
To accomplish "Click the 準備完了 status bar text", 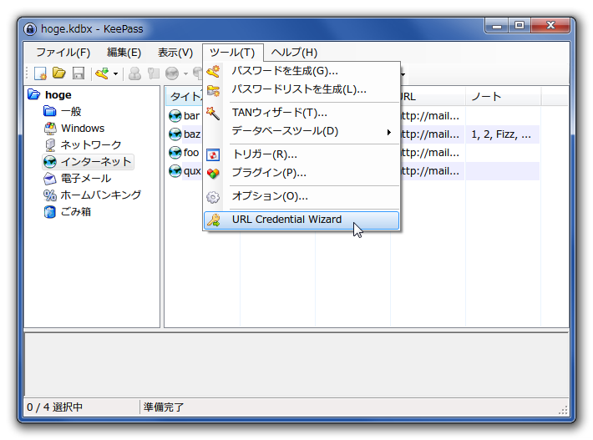I will pos(164,407).
